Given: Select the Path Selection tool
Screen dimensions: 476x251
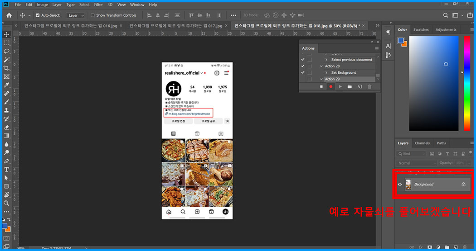Looking at the screenshot, I should coord(6,178).
